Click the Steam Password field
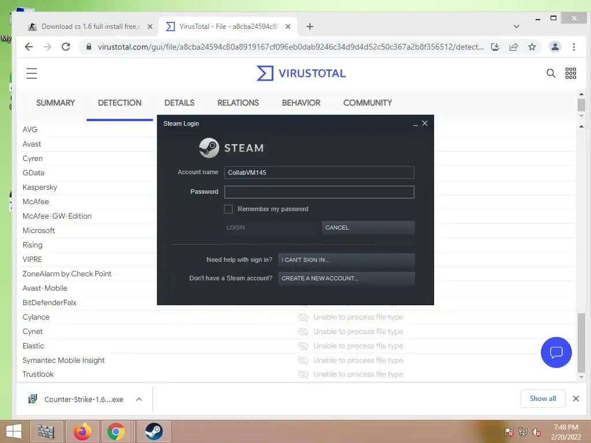This screenshot has height=443, width=591. coord(319,192)
